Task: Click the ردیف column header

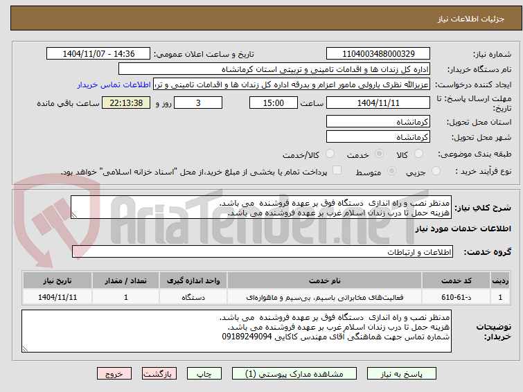Action: click(500, 280)
